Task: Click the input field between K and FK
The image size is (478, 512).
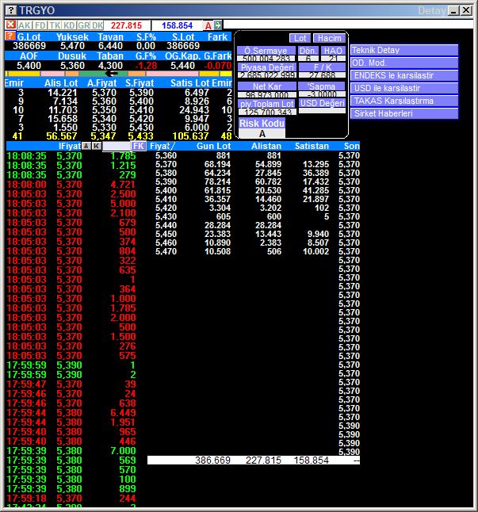Action: pyautogui.click(x=117, y=147)
